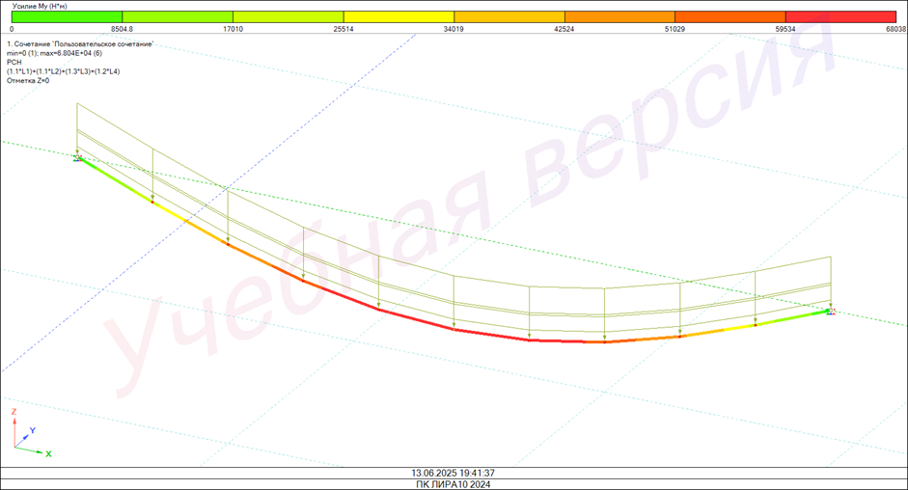The height and width of the screenshot is (490, 908).
Task: Pick the yellow 25514–34019 legend swatch
Action: point(399,16)
